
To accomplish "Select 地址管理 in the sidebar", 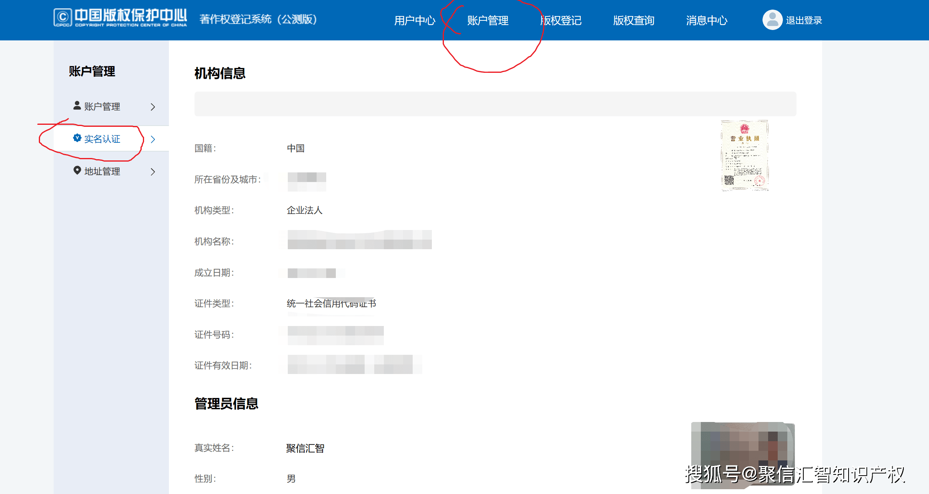I will pos(102,171).
